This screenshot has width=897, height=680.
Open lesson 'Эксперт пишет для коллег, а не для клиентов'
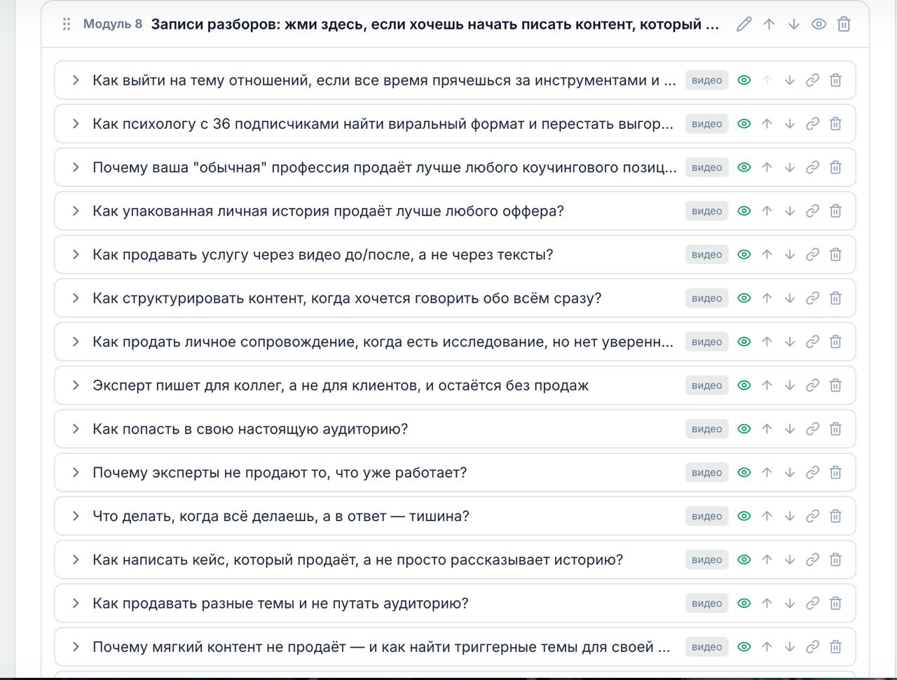coord(341,385)
